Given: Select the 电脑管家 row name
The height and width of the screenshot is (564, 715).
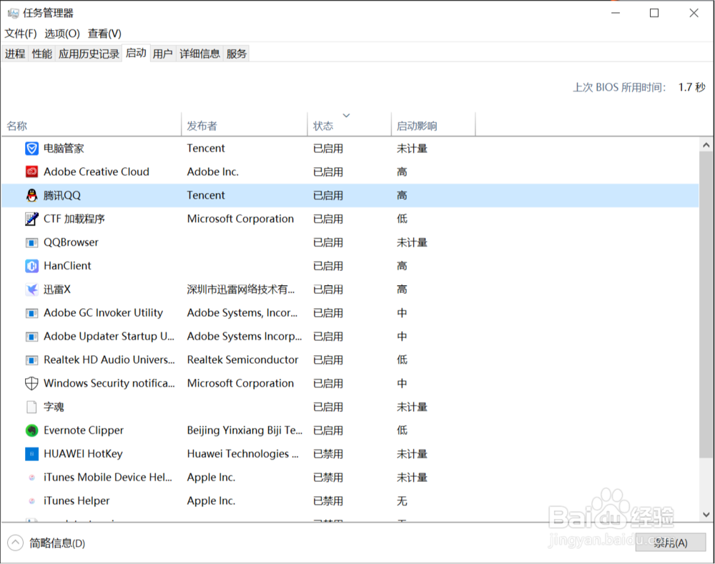Looking at the screenshot, I should (x=64, y=149).
